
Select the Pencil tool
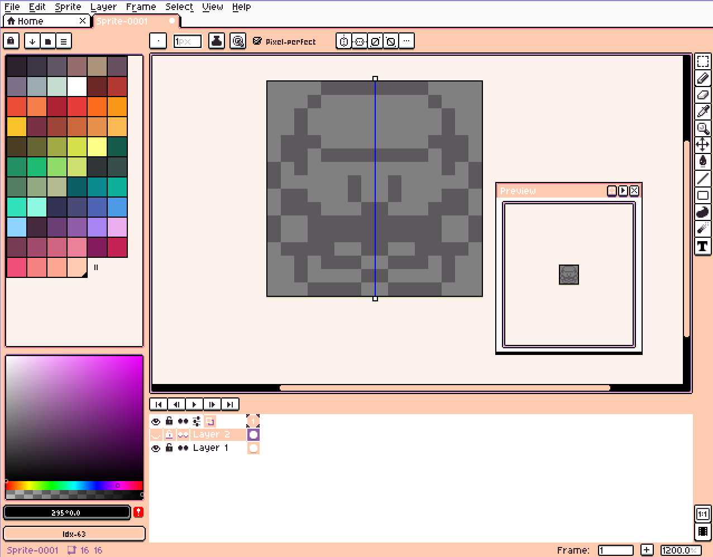pyautogui.click(x=703, y=78)
